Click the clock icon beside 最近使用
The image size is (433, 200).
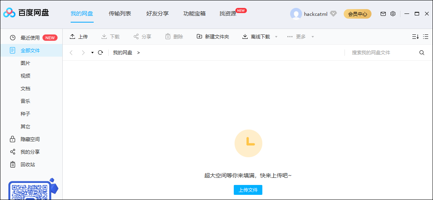13,38
